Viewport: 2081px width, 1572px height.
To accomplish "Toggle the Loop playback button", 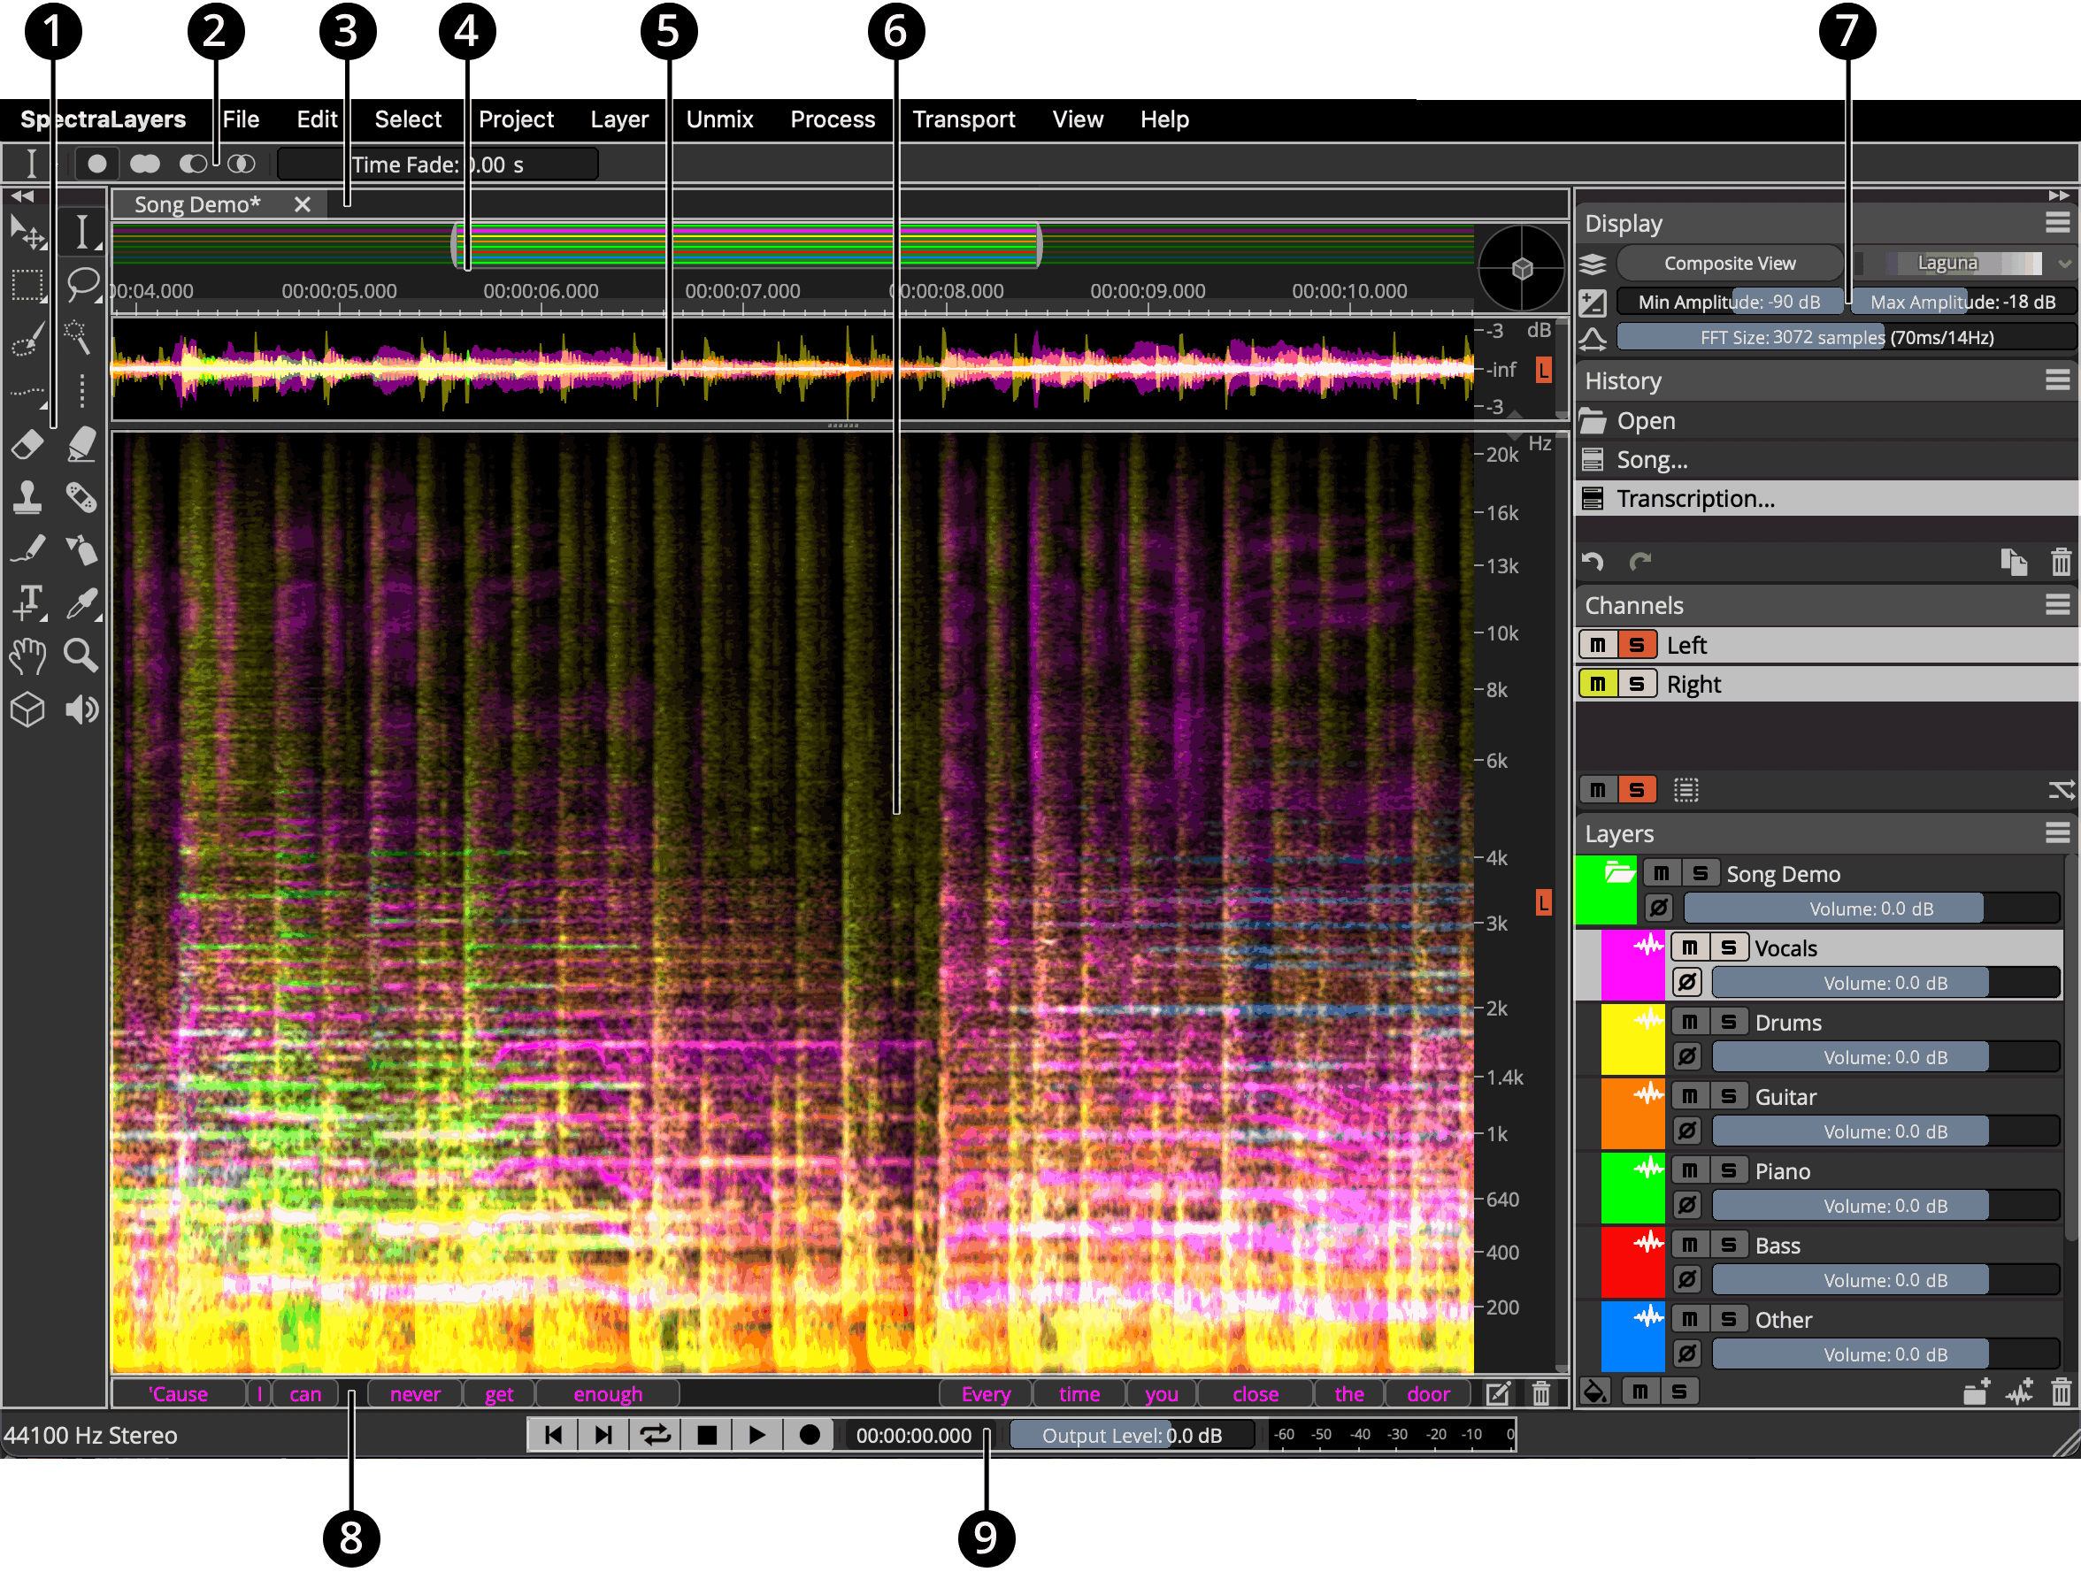I will [x=656, y=1436].
